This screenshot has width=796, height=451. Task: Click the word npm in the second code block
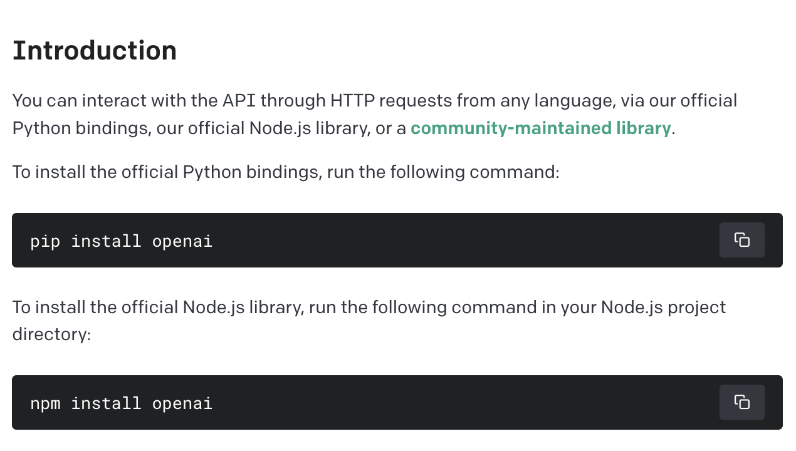[45, 403]
